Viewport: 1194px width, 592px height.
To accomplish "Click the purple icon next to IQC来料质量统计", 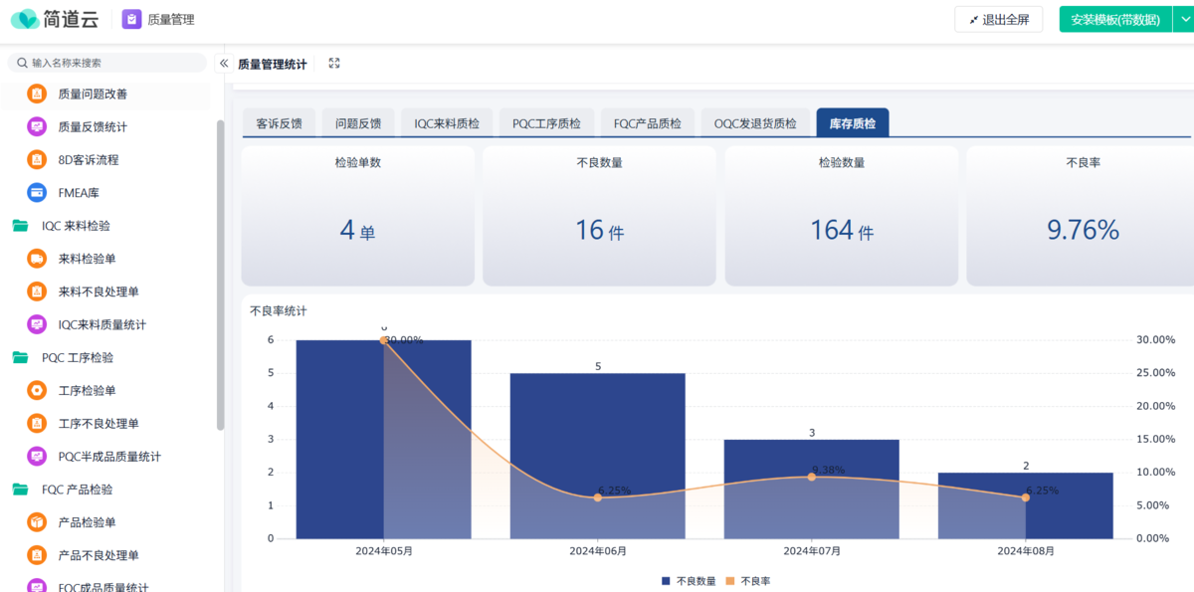I will [37, 324].
